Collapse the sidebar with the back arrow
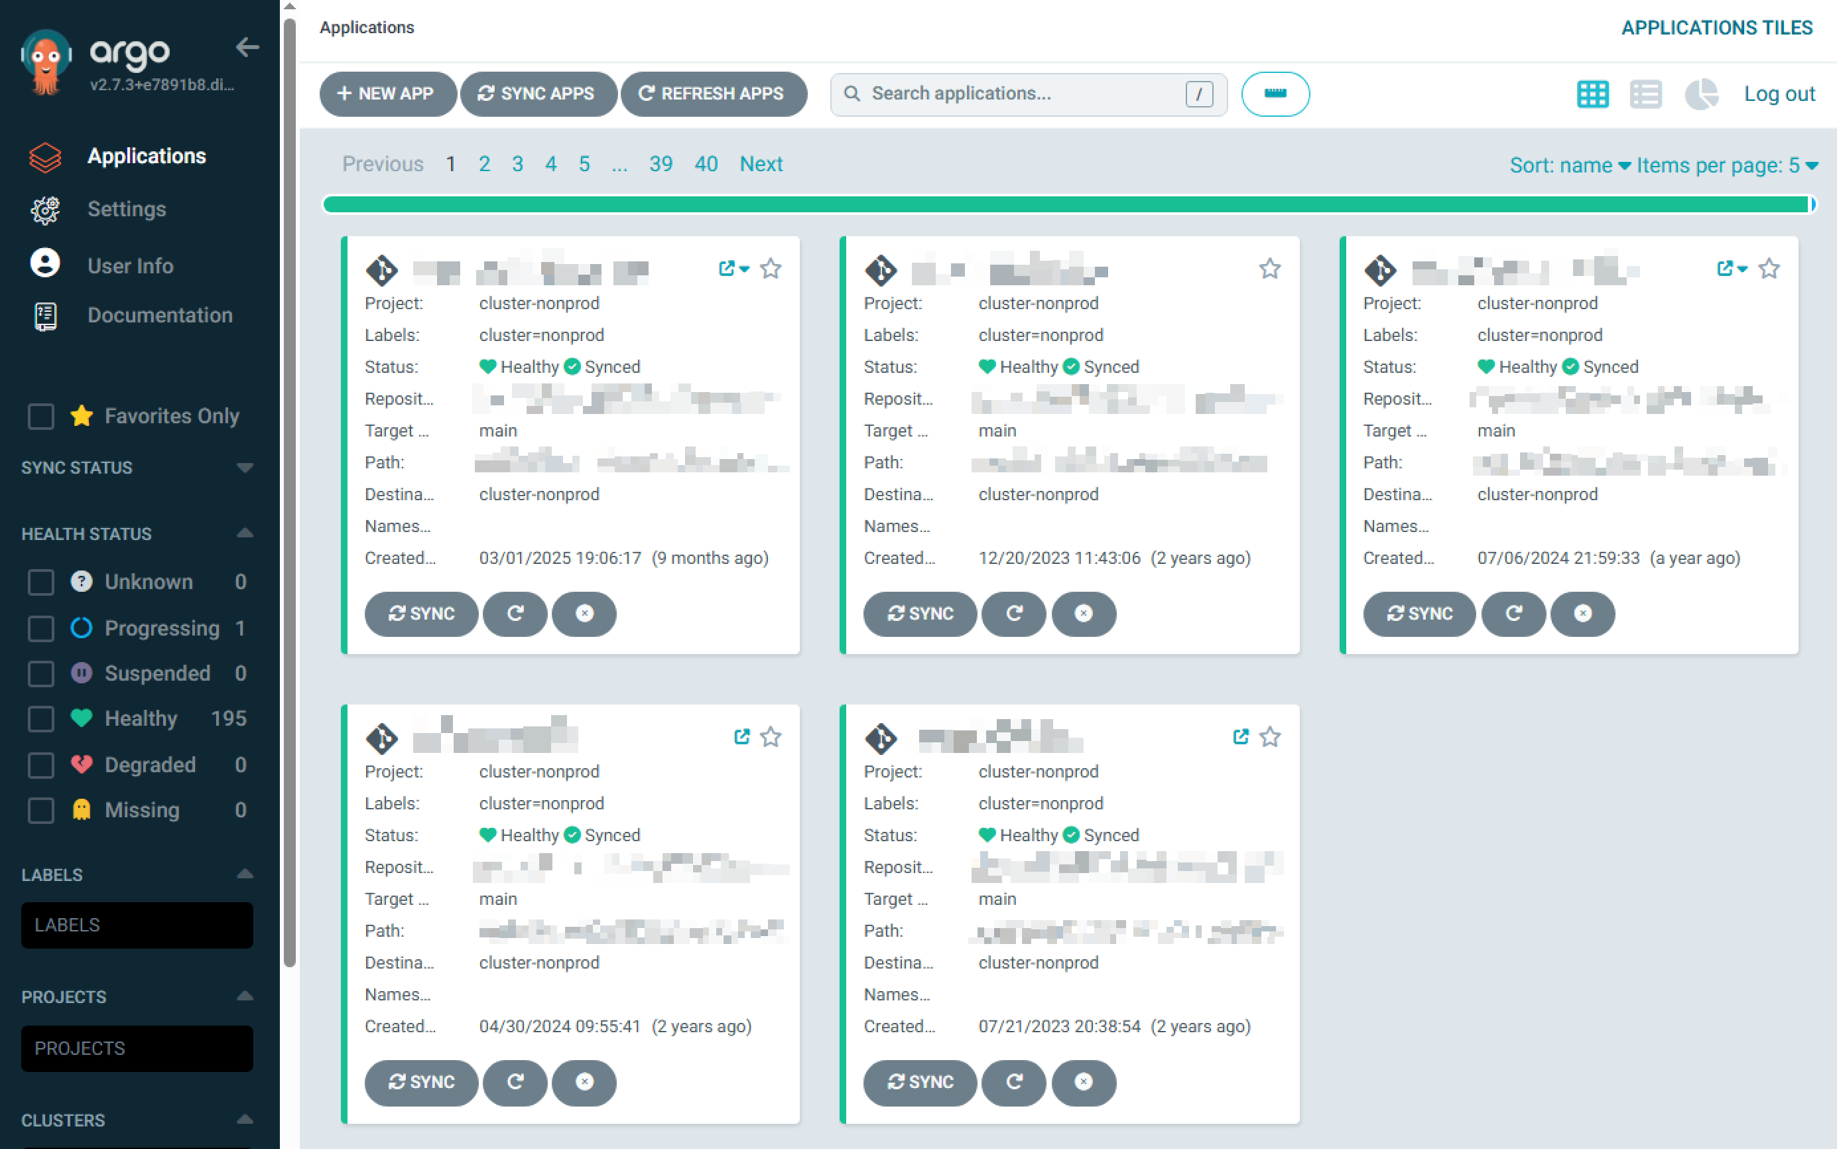The image size is (1837, 1149). pos(247,48)
